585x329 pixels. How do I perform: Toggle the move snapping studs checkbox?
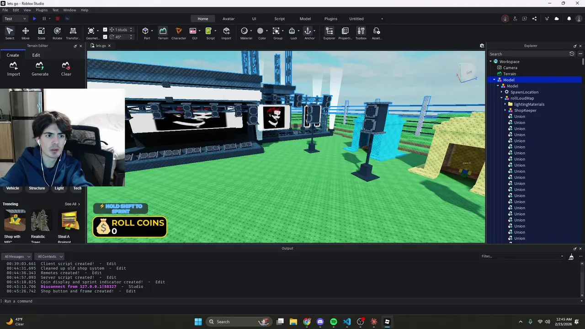click(105, 30)
